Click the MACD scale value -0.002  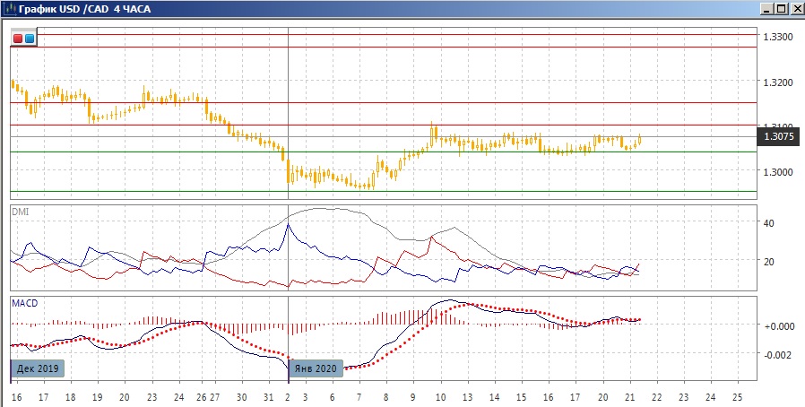pyautogui.click(x=779, y=355)
